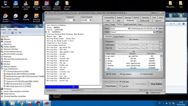Click the help icon in Explorer window

184,24
